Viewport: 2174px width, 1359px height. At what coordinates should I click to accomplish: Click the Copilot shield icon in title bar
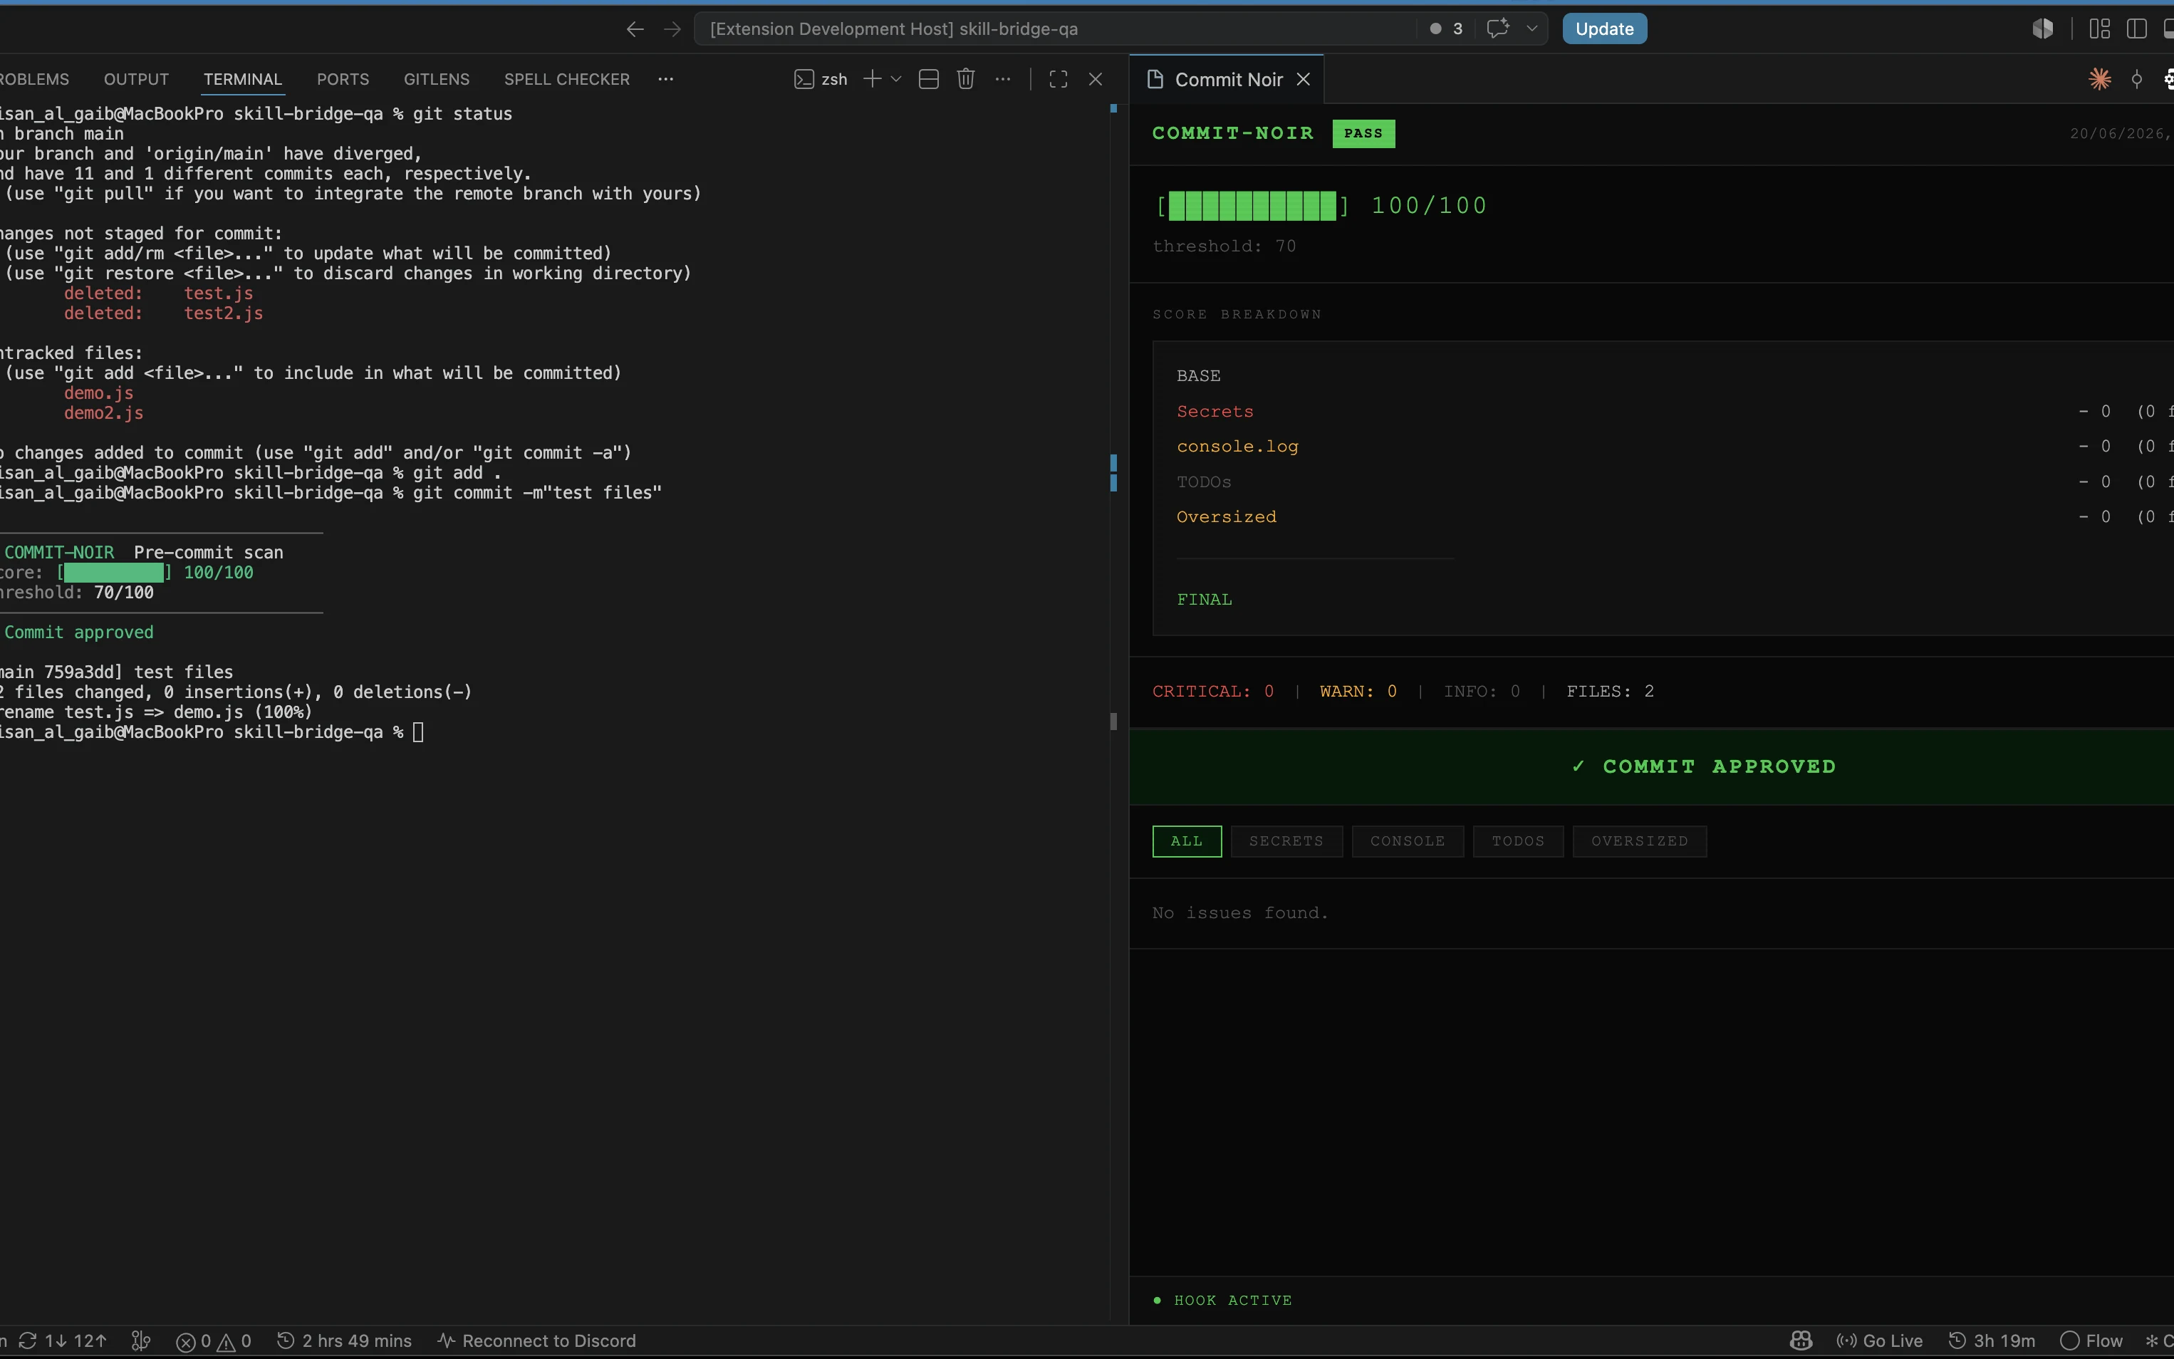[2043, 28]
